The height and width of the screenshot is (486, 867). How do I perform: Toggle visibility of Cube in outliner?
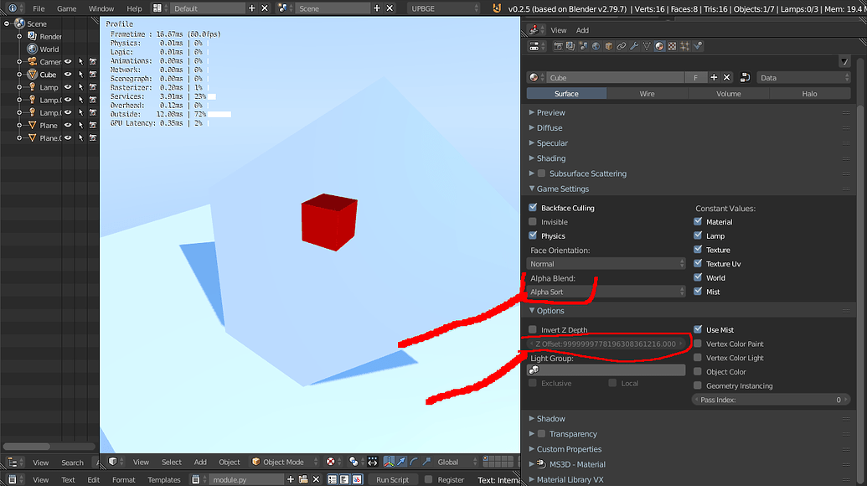(x=68, y=75)
